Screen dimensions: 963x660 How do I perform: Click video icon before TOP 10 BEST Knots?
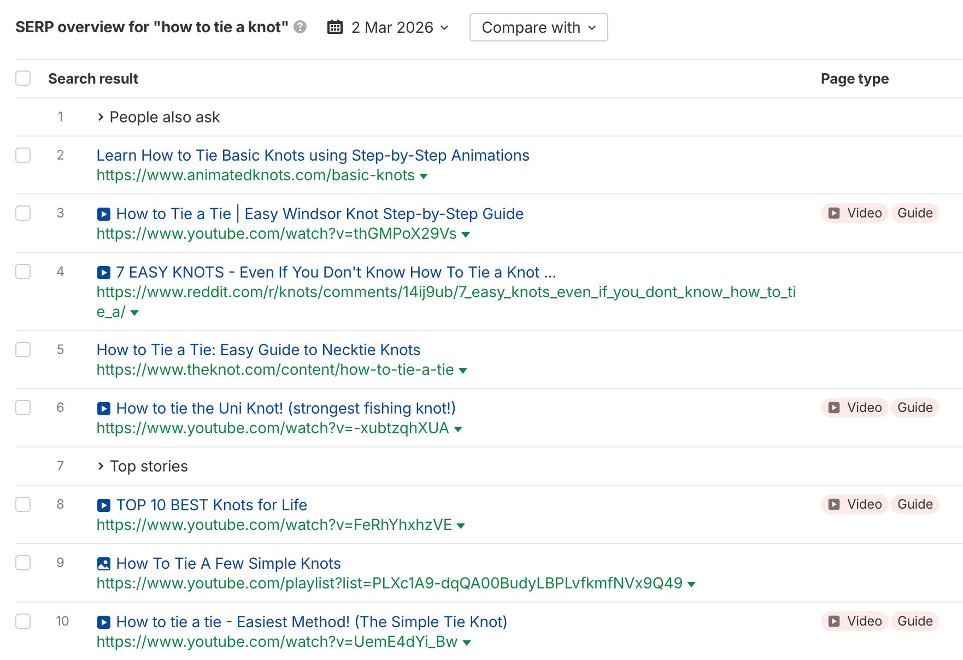pos(104,505)
